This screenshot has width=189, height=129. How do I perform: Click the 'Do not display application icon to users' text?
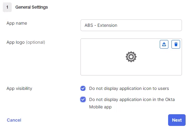[x=129, y=89]
